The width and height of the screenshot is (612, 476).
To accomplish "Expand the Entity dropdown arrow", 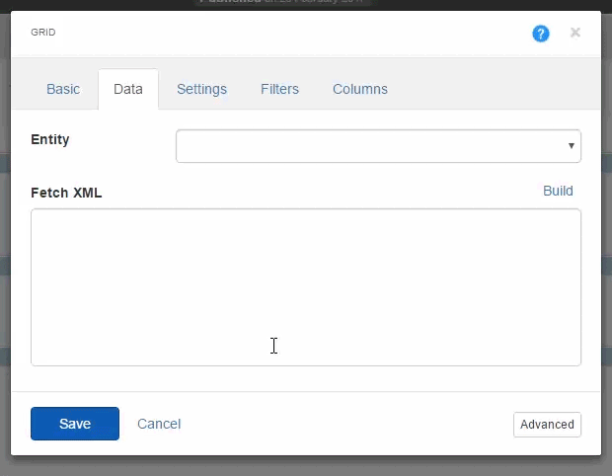I will pyautogui.click(x=571, y=146).
